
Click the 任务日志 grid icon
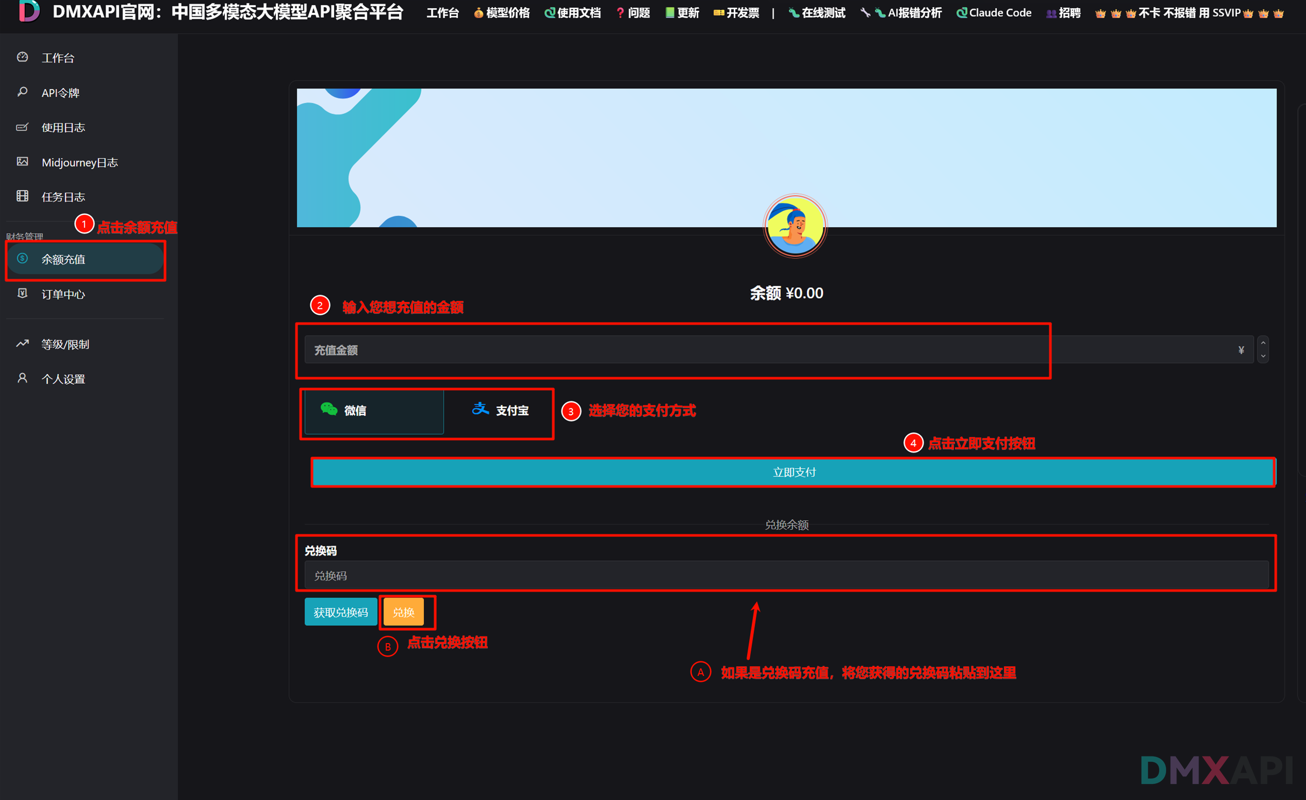point(22,196)
